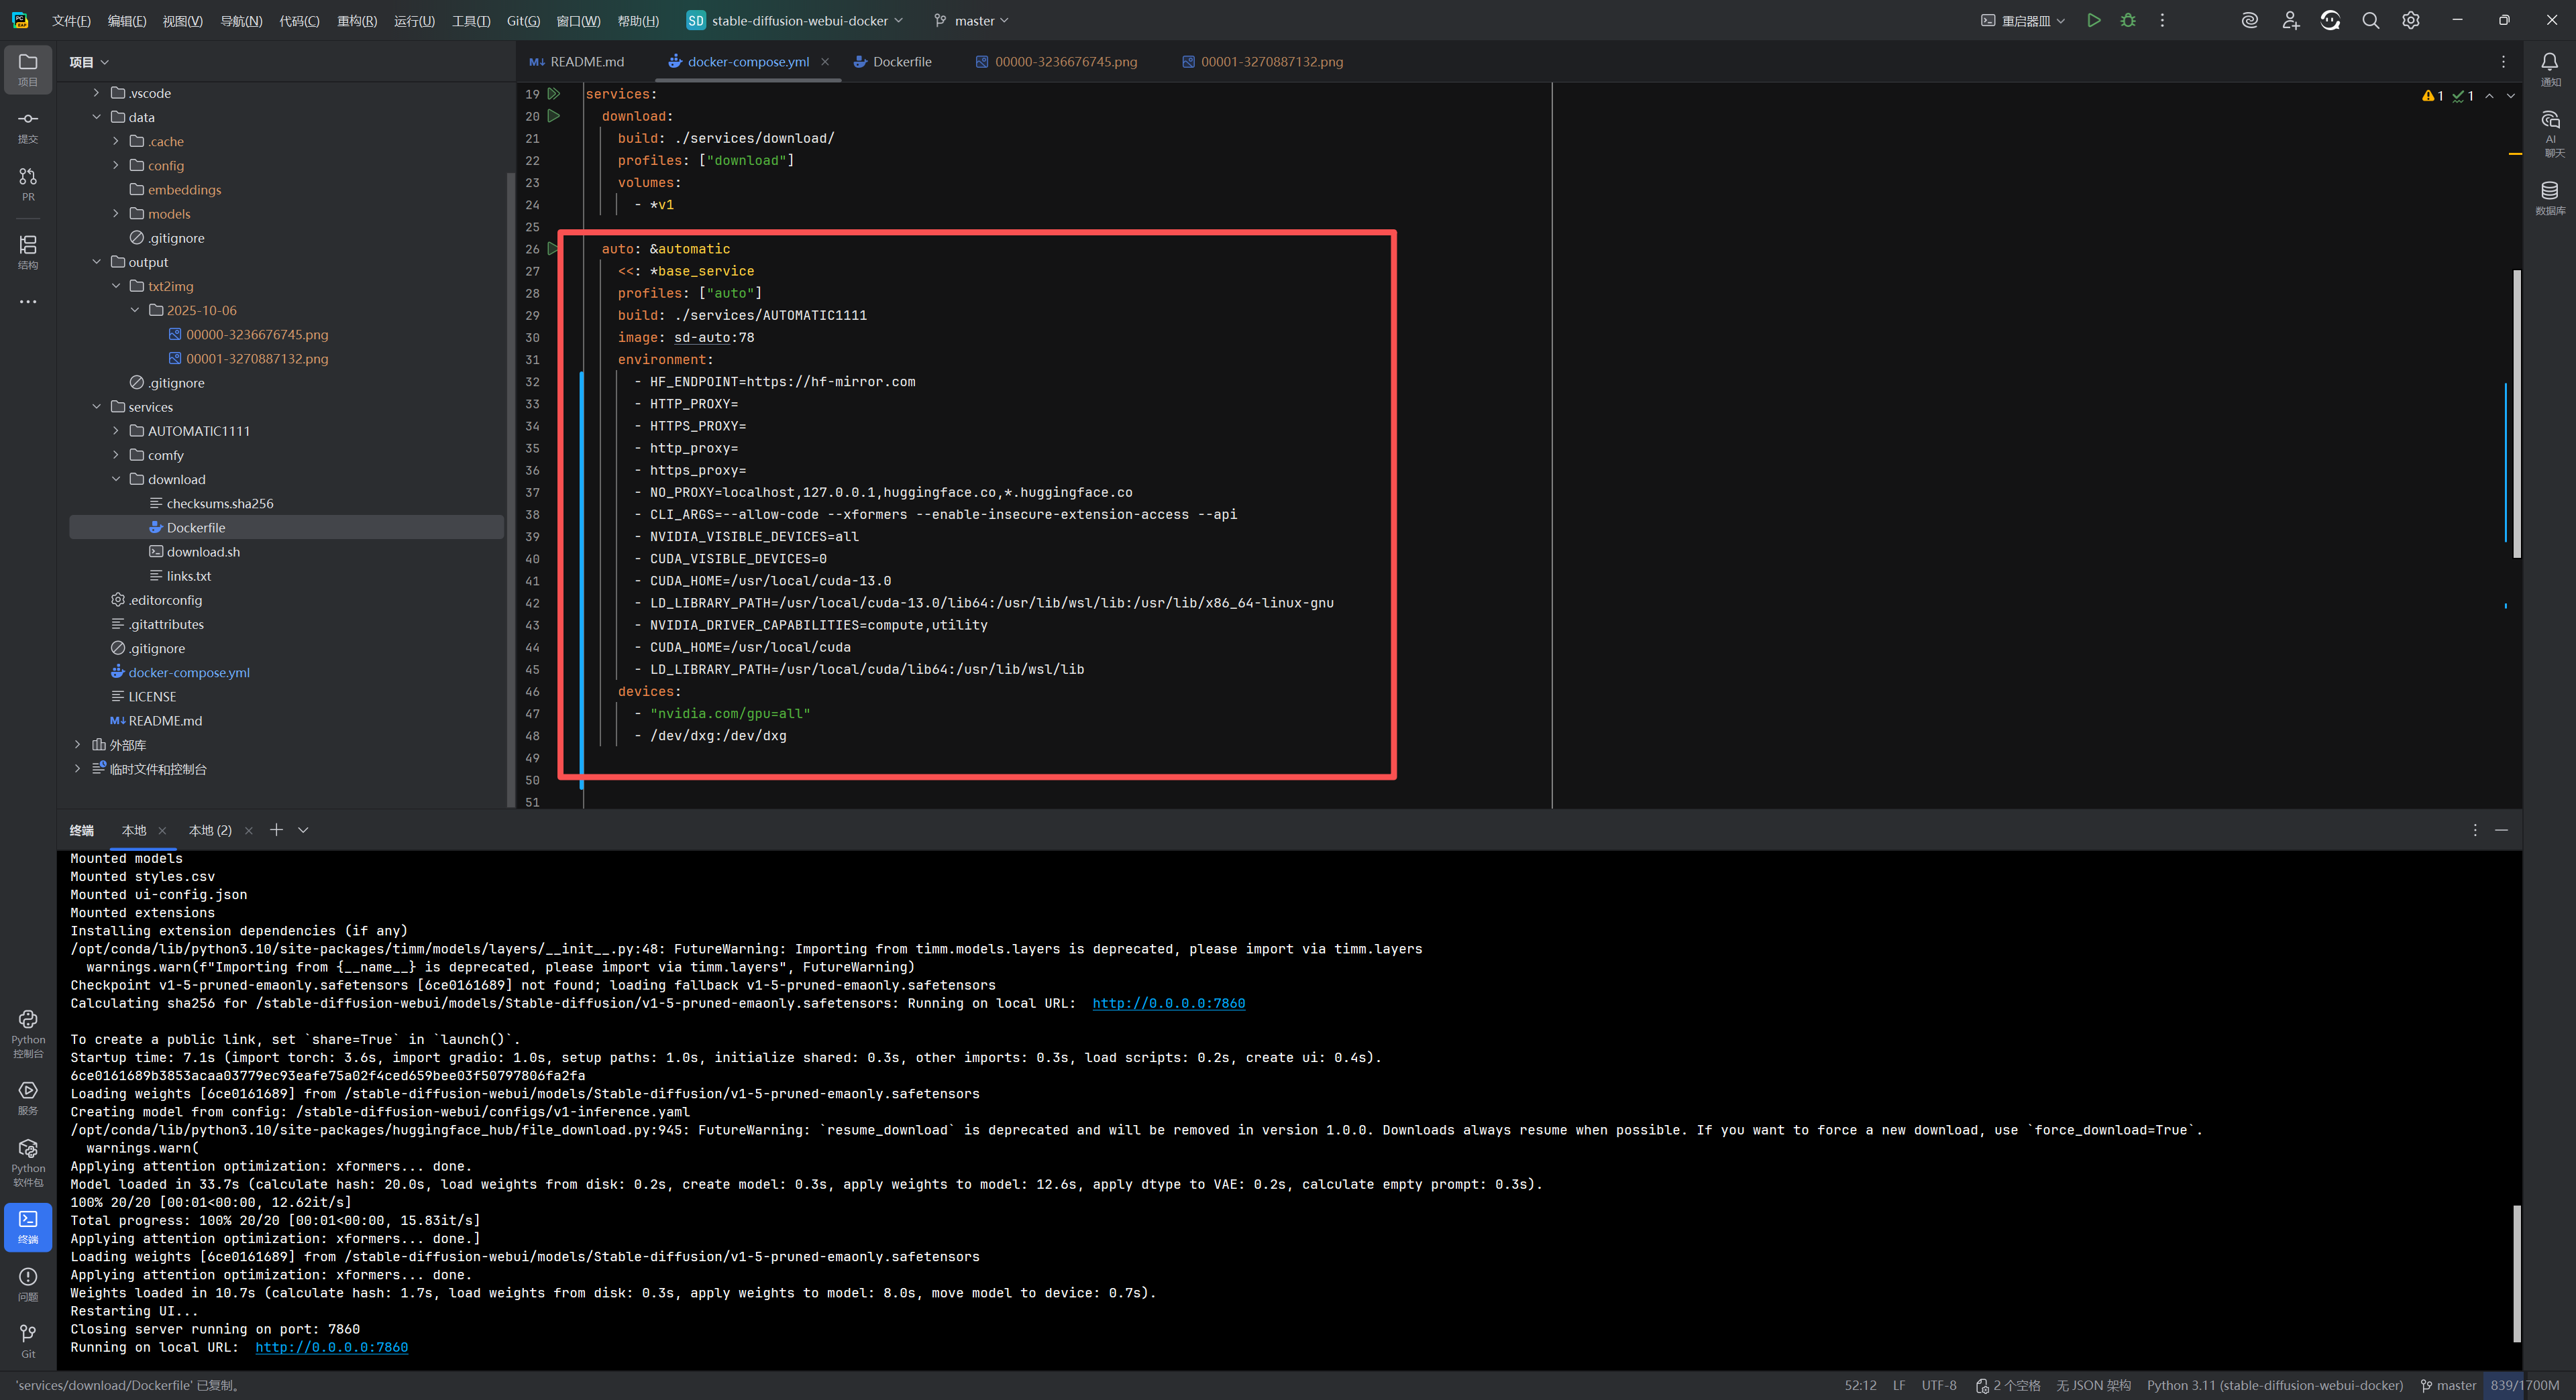The image size is (2576, 1400).
Task: Add a new terminal tab
Action: pyautogui.click(x=276, y=829)
